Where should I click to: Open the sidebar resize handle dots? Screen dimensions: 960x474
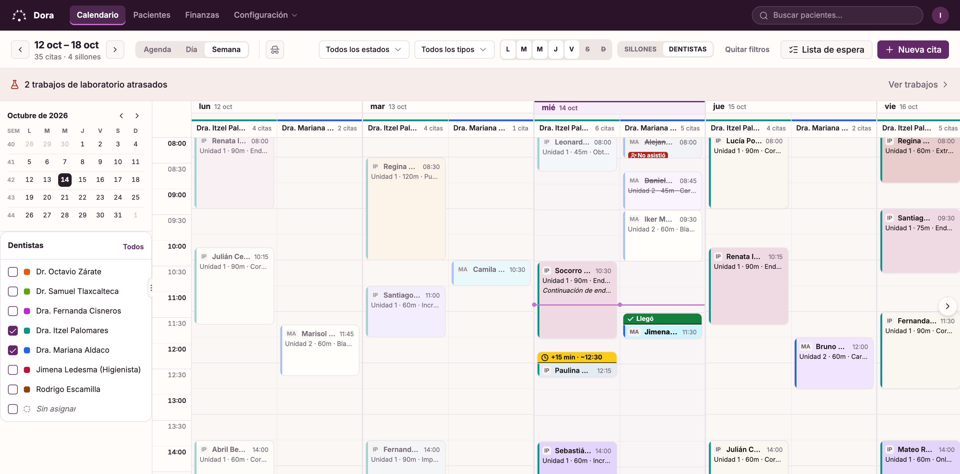tap(151, 288)
